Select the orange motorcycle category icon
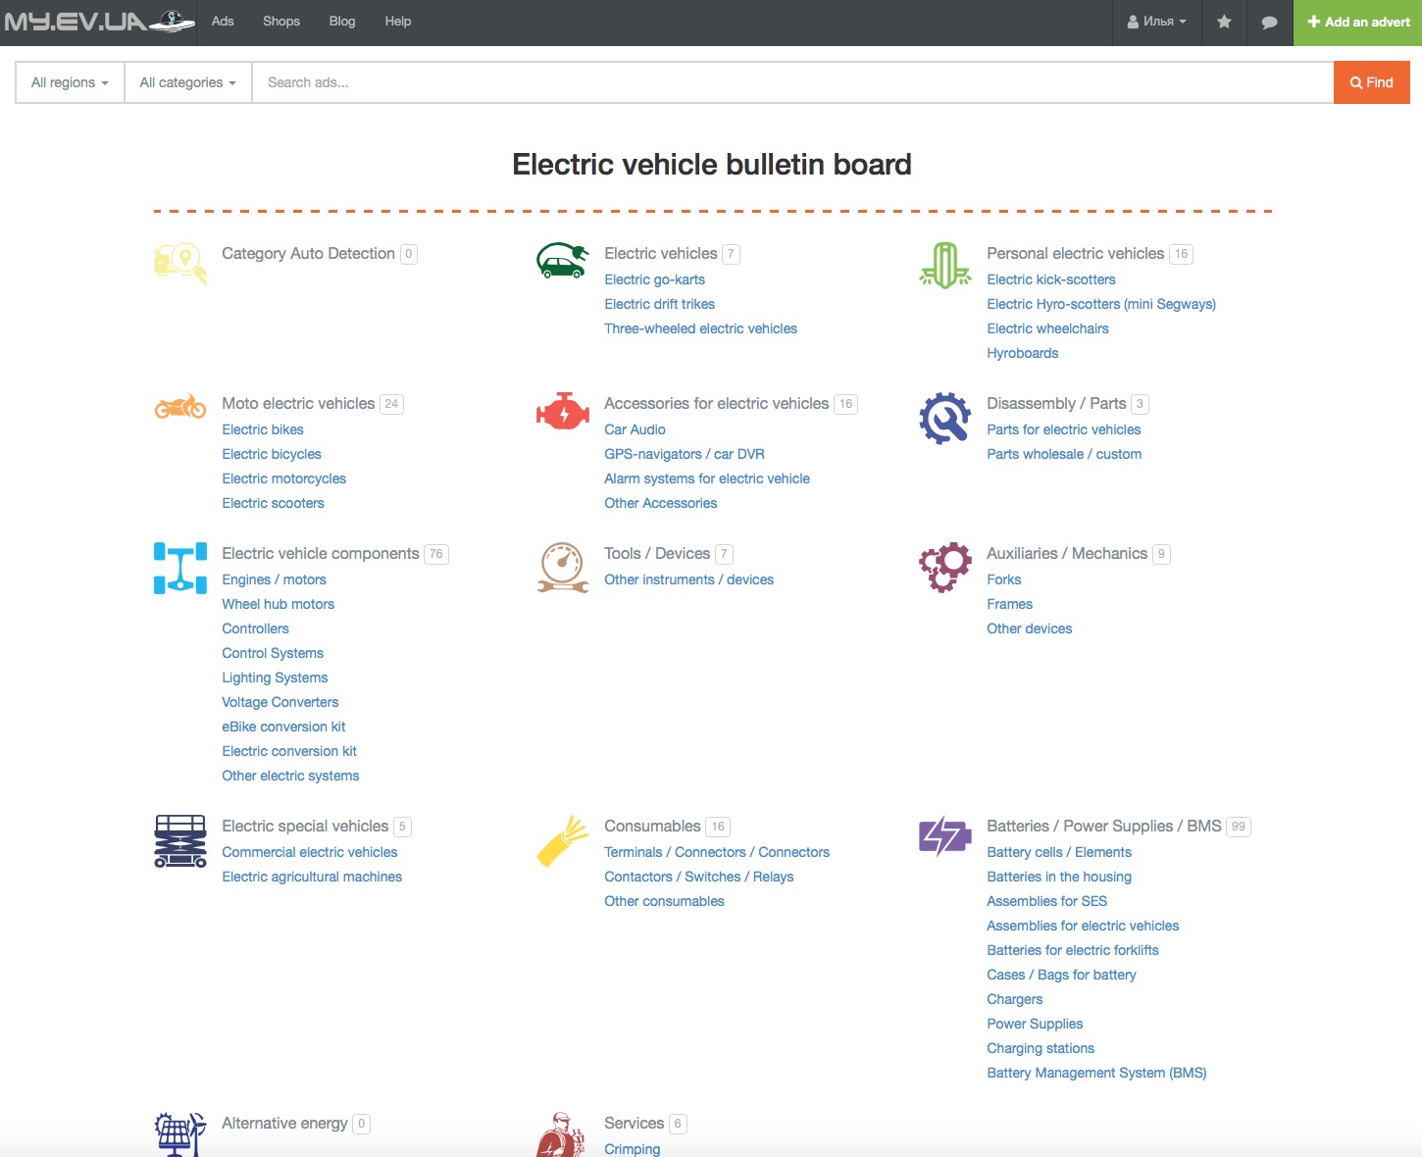 point(180,406)
